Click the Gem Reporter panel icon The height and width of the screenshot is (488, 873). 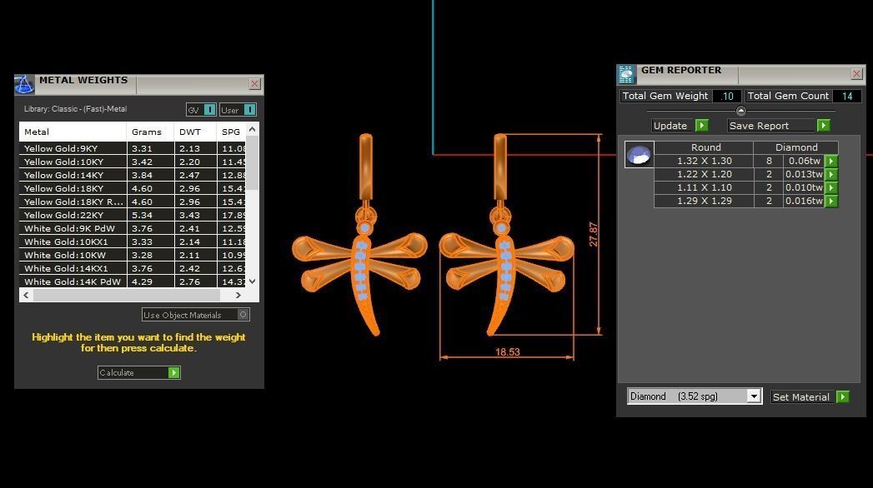(626, 74)
